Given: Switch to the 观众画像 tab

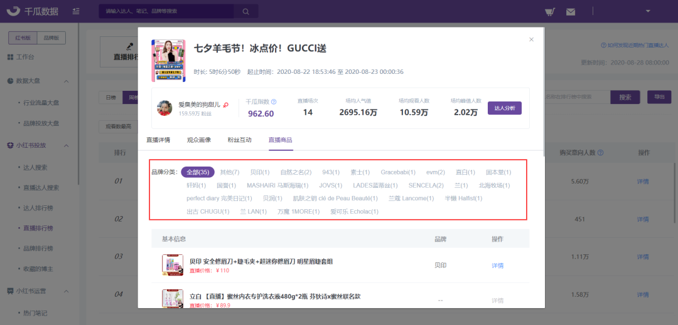Looking at the screenshot, I should [x=199, y=140].
